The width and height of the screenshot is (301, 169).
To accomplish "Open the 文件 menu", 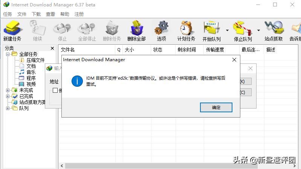I will click(x=22, y=14).
